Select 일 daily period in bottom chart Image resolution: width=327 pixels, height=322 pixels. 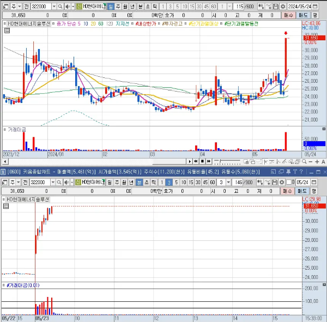tap(110, 183)
